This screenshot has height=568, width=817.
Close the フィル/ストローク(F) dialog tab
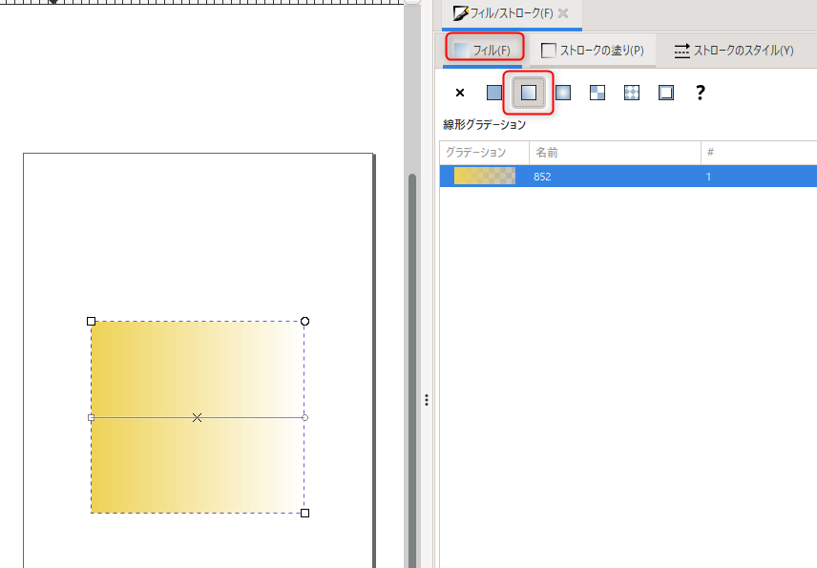pos(563,13)
